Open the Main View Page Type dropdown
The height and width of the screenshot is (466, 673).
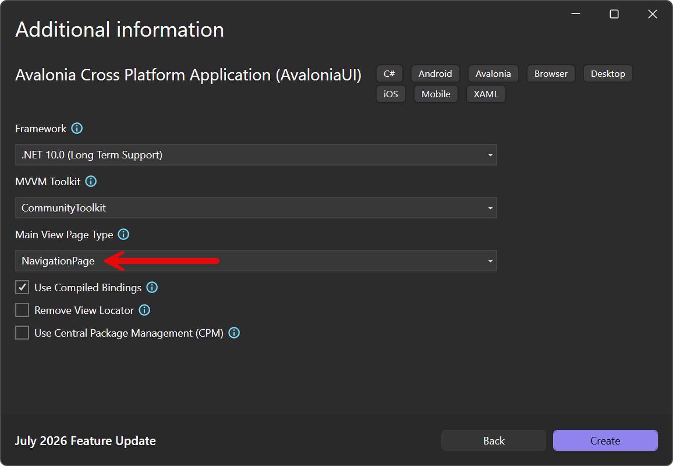256,261
